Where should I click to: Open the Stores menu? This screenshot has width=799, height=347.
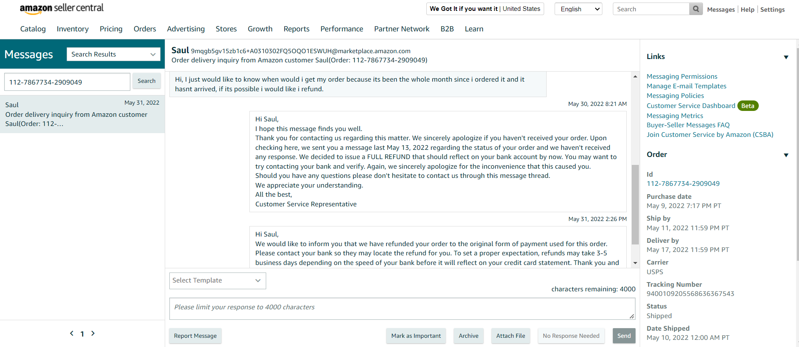[226, 29]
